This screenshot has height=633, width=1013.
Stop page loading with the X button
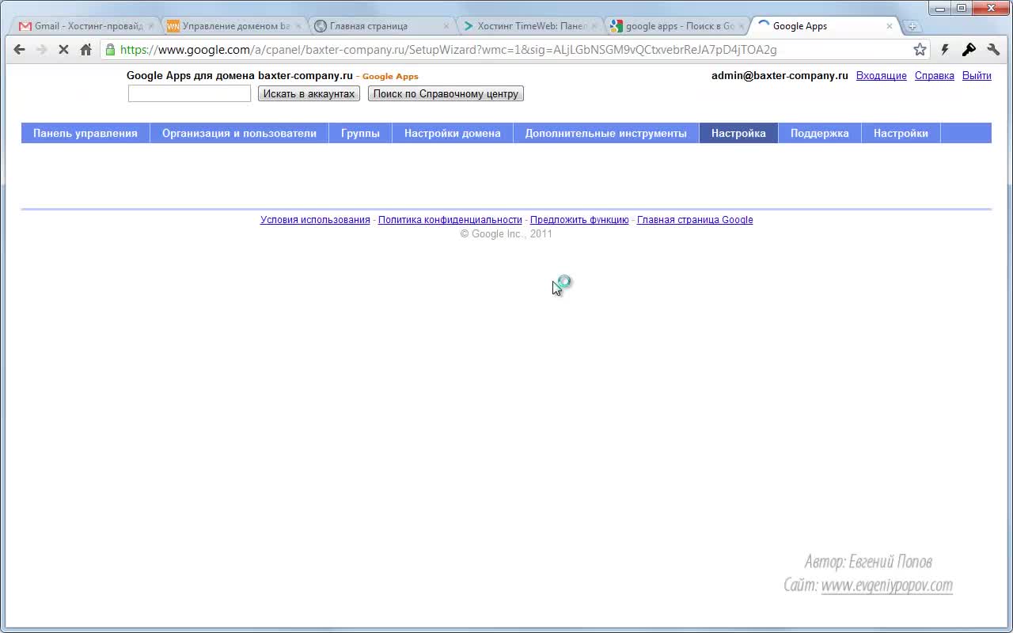point(63,49)
